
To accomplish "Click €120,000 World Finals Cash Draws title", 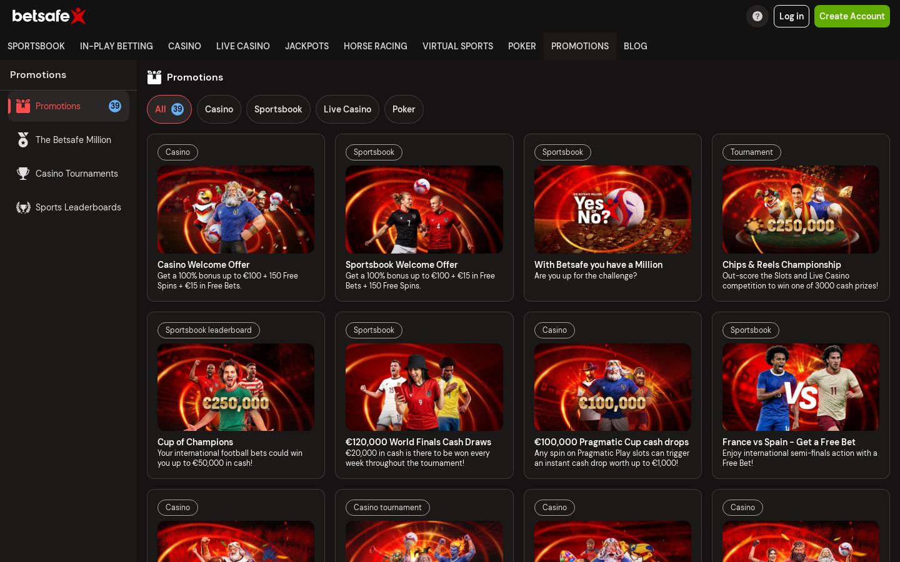I will pos(418,442).
